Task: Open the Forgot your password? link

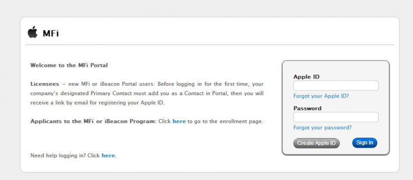Action: coord(322,128)
